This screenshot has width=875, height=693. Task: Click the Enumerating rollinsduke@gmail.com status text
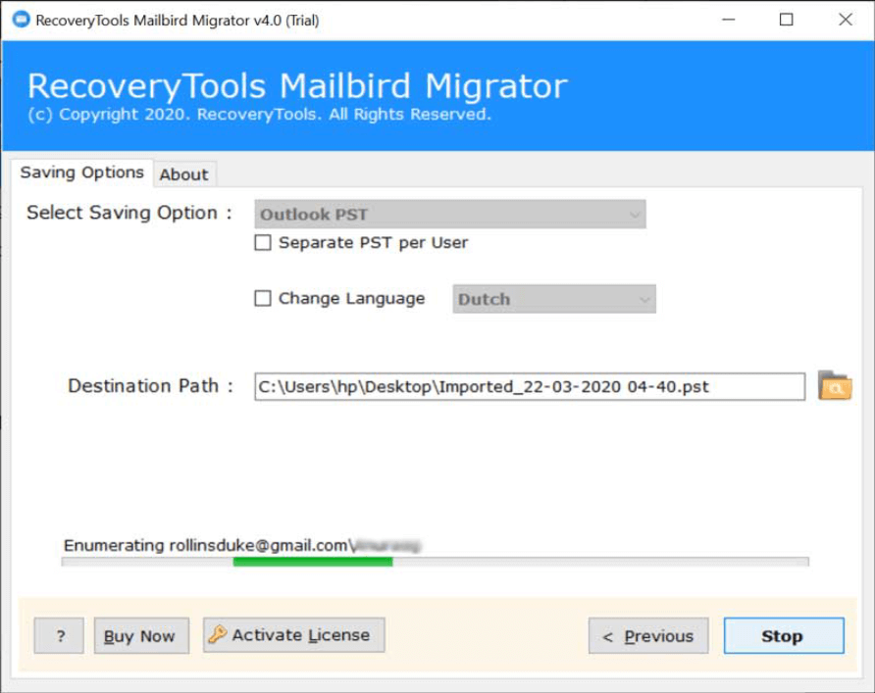[206, 545]
